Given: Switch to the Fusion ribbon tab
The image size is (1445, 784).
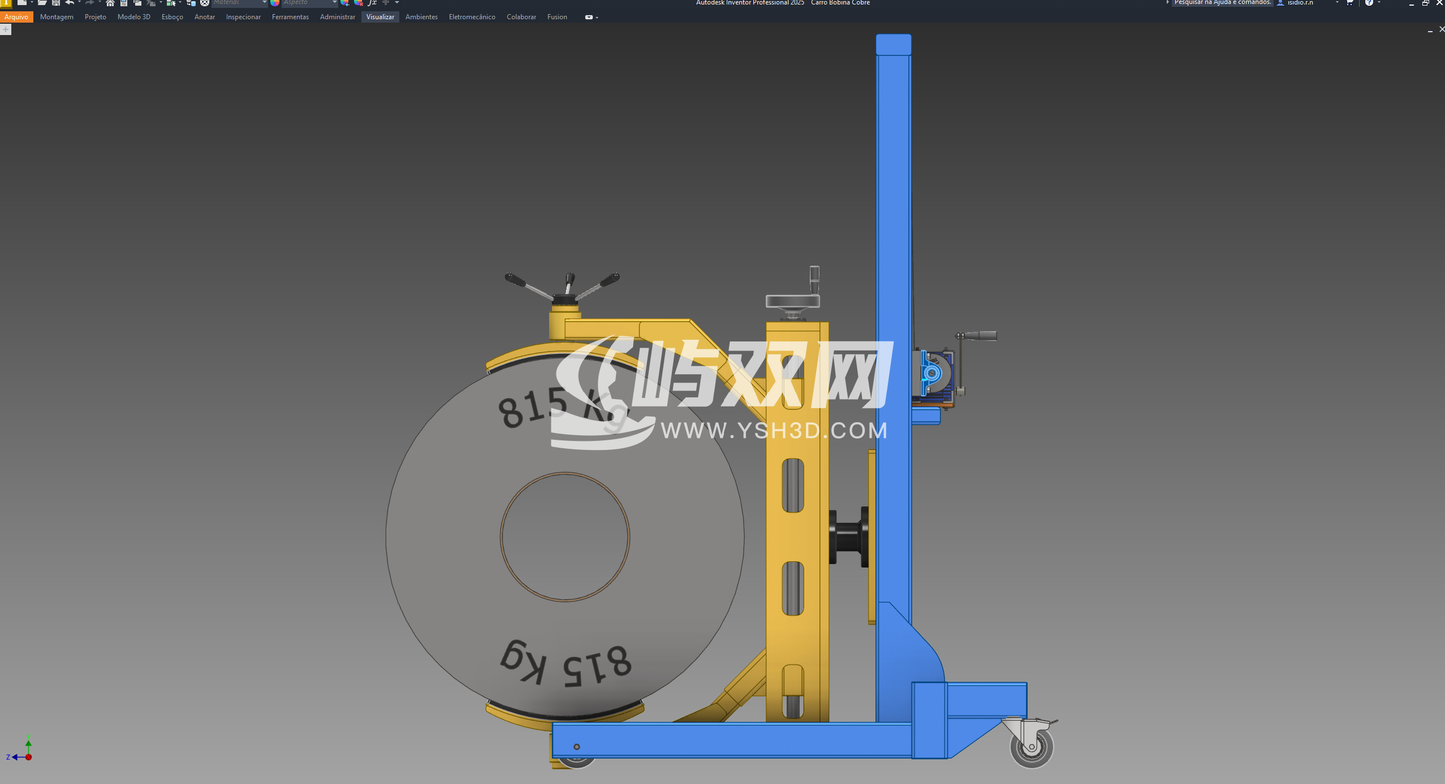Looking at the screenshot, I should (x=557, y=17).
